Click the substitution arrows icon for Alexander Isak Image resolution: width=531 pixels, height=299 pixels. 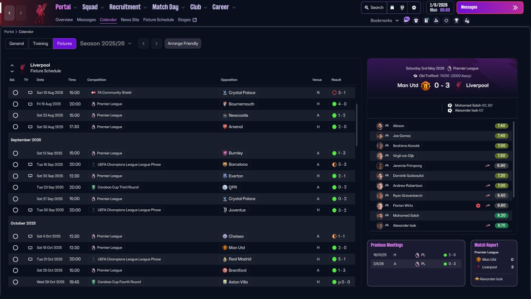(488, 225)
